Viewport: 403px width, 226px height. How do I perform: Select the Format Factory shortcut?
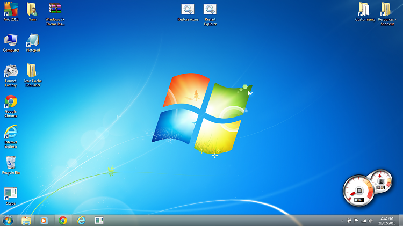11,76
